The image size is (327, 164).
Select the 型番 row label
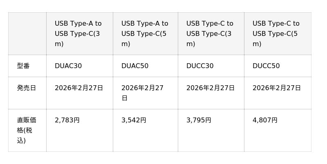(23, 66)
